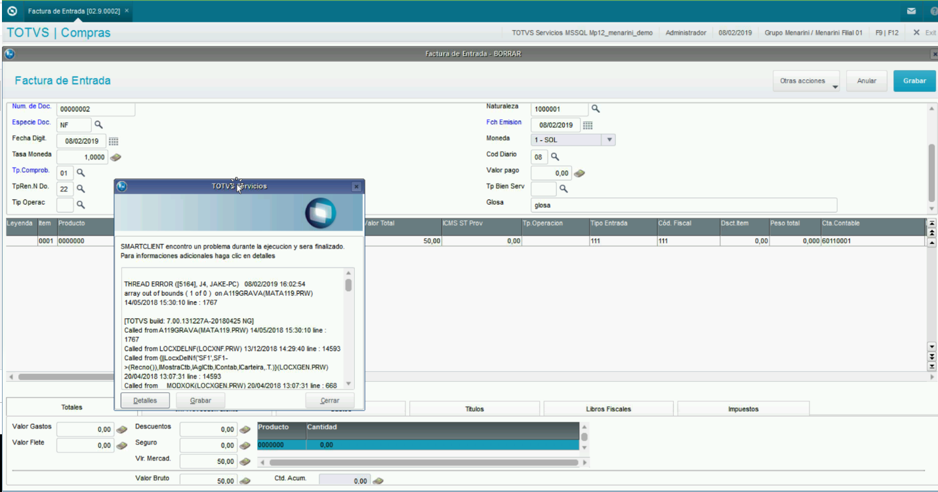Open search lookup for Tp Bien Serv field
Image resolution: width=938 pixels, height=492 pixels.
[x=563, y=189]
